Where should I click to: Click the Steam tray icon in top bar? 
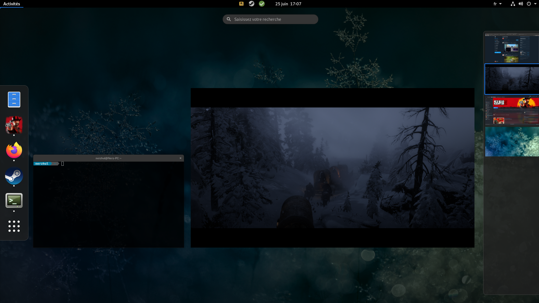(251, 4)
